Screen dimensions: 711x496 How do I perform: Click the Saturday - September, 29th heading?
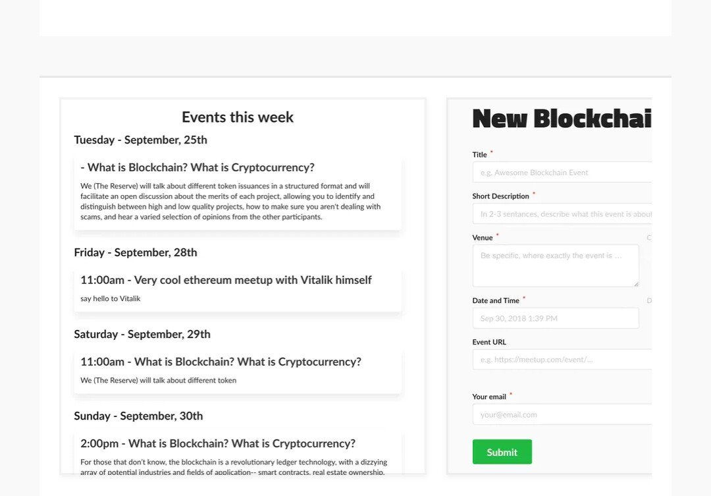[x=142, y=334]
